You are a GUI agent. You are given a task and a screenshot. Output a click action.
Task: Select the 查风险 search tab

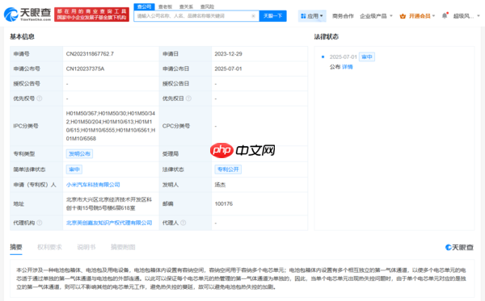pos(207,6)
